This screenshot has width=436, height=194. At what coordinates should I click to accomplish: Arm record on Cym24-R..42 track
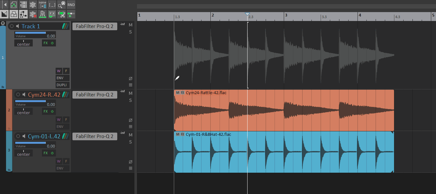[18, 94]
